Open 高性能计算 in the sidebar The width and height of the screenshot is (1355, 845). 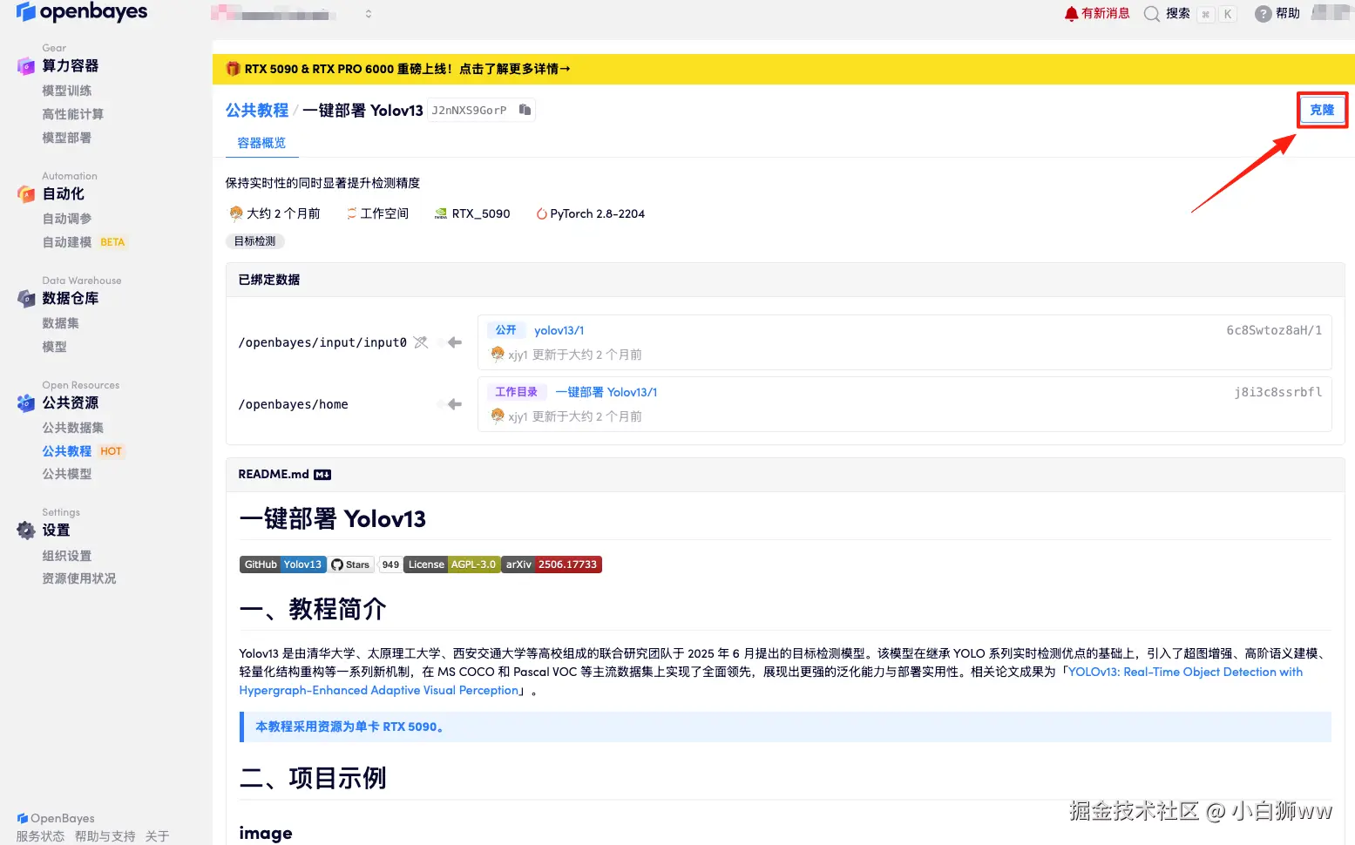point(73,114)
